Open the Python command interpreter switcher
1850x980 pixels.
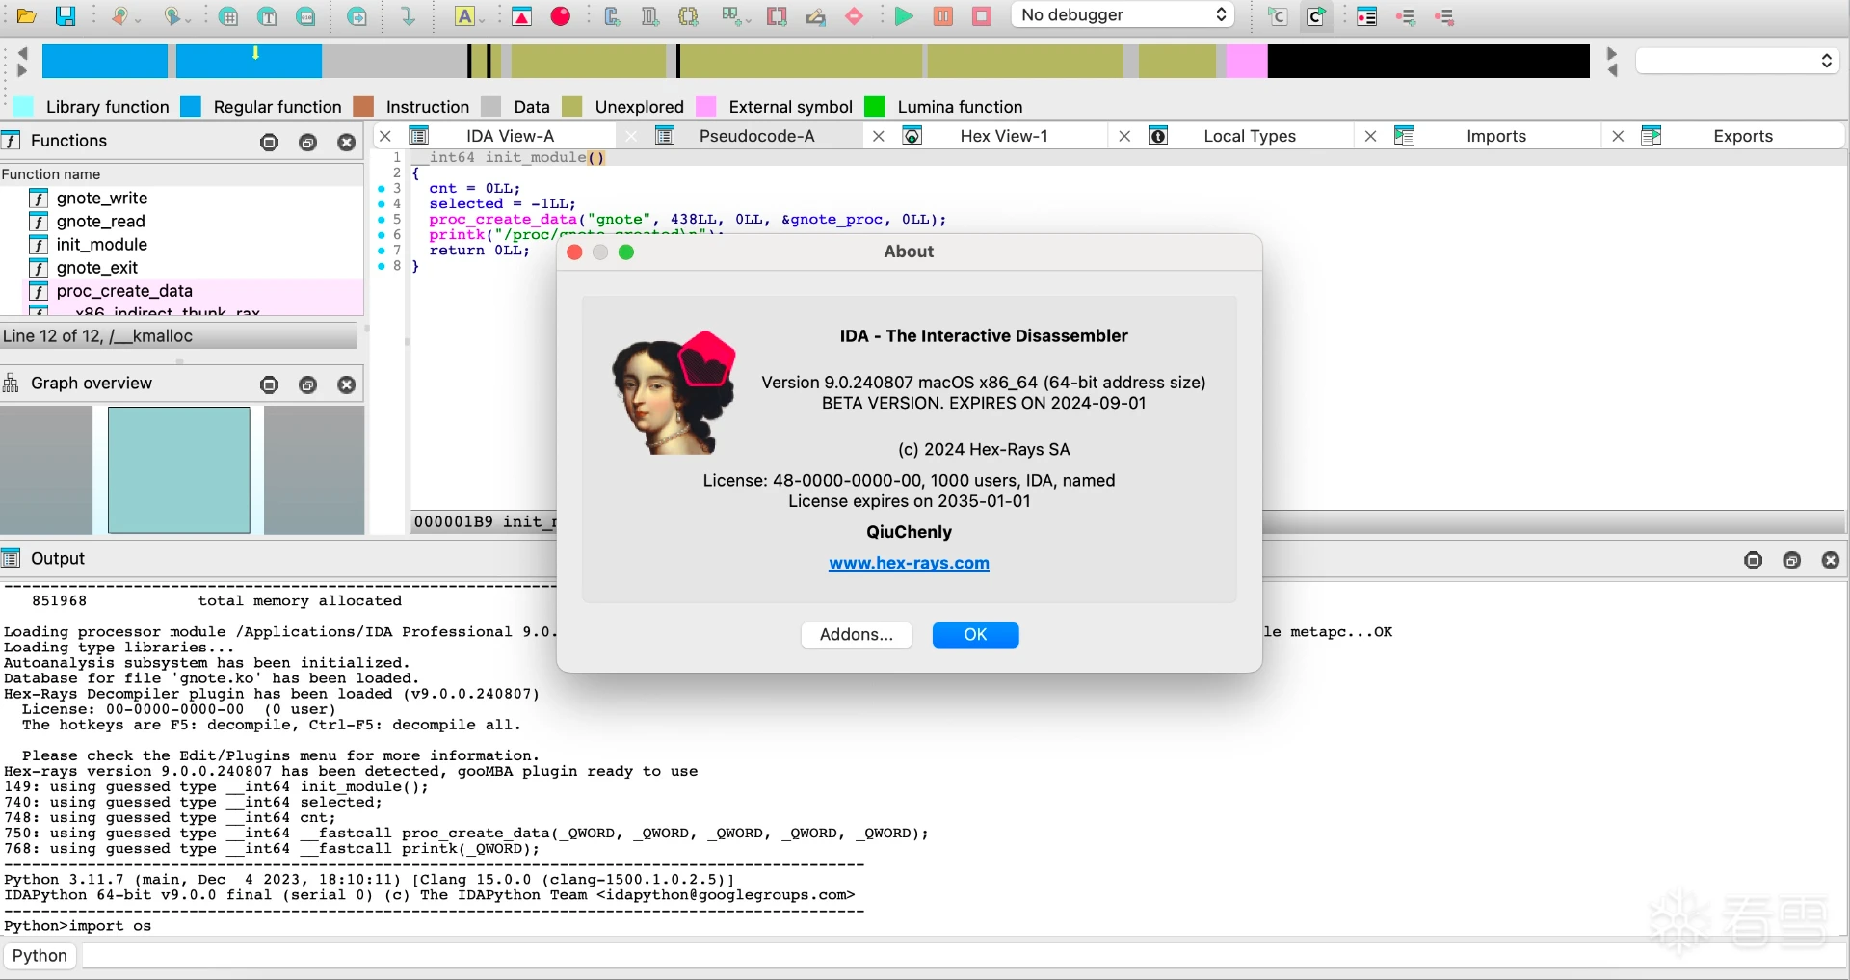pos(40,956)
